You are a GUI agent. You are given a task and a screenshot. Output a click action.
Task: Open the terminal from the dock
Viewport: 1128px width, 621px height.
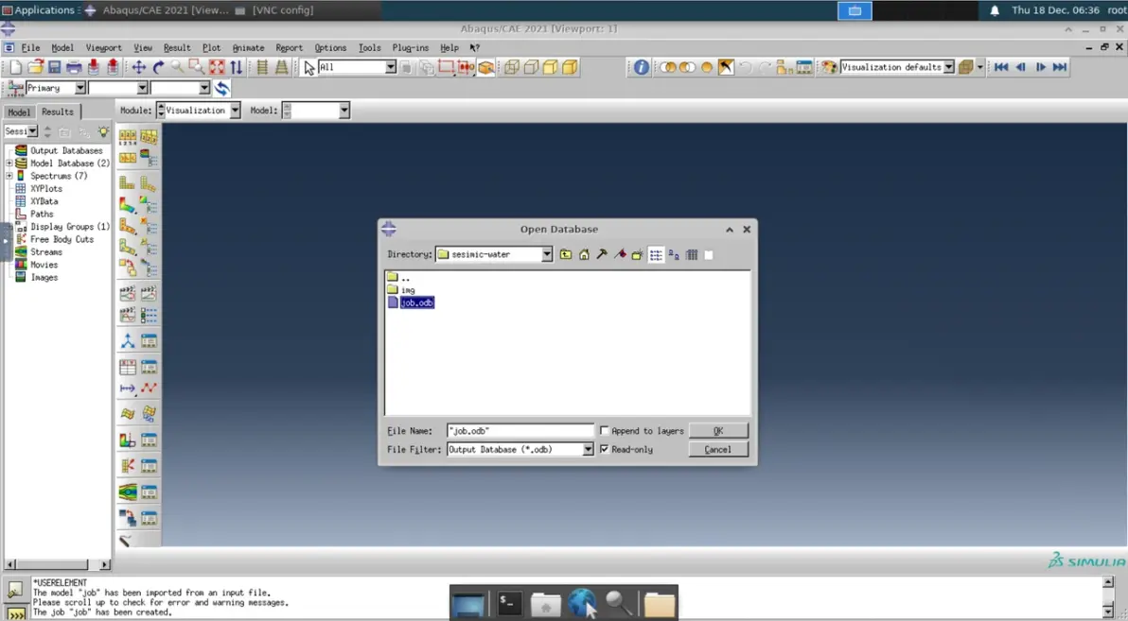508,604
